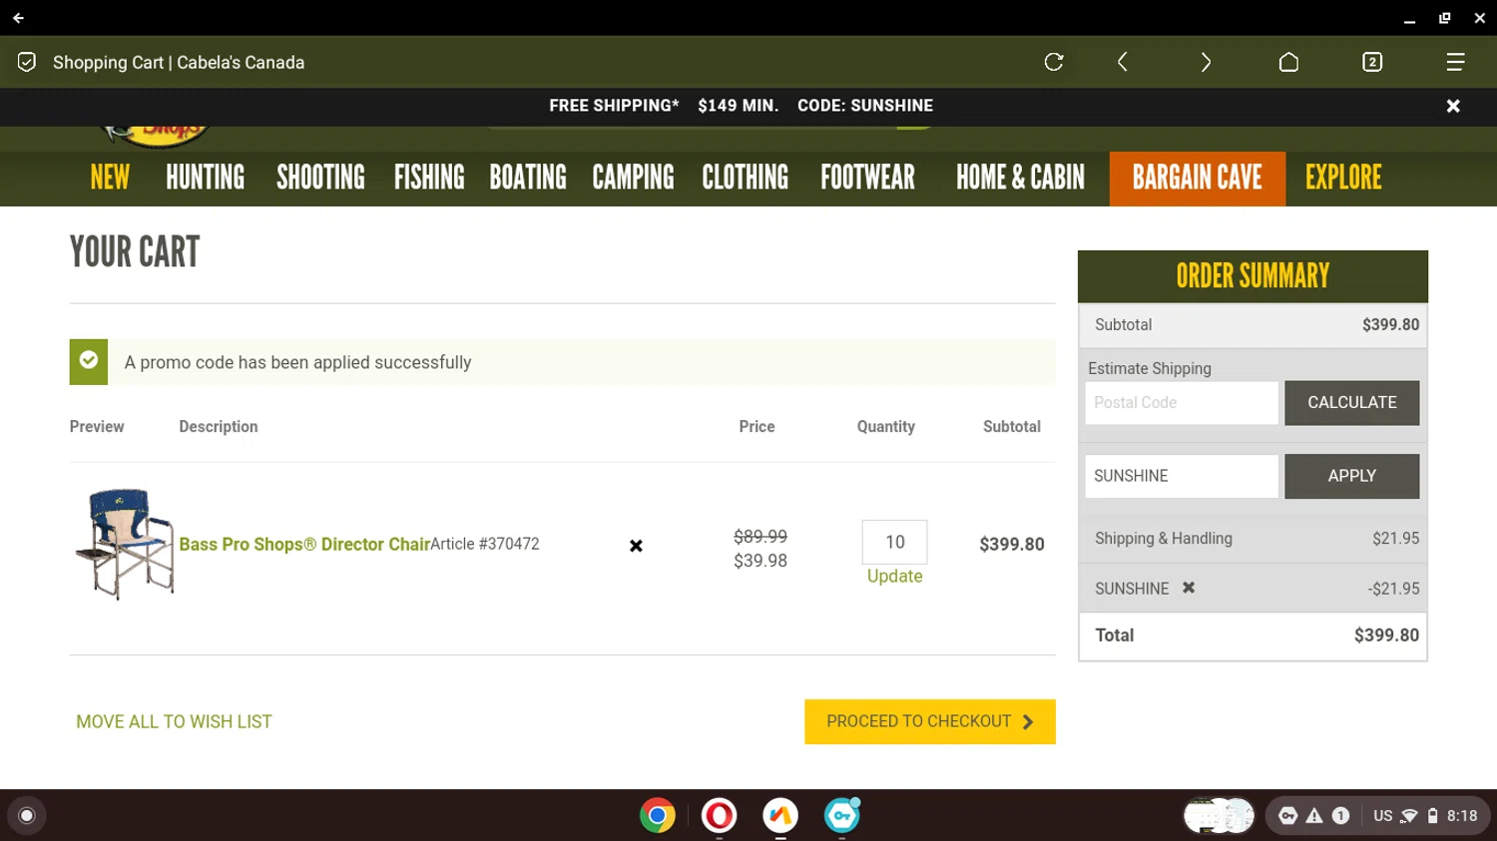Open the NEW menu
Screen dimensions: 1497x841
coord(110,178)
